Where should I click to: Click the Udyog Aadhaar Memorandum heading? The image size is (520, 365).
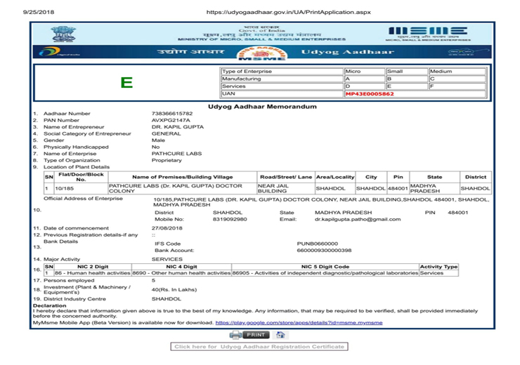click(x=262, y=107)
